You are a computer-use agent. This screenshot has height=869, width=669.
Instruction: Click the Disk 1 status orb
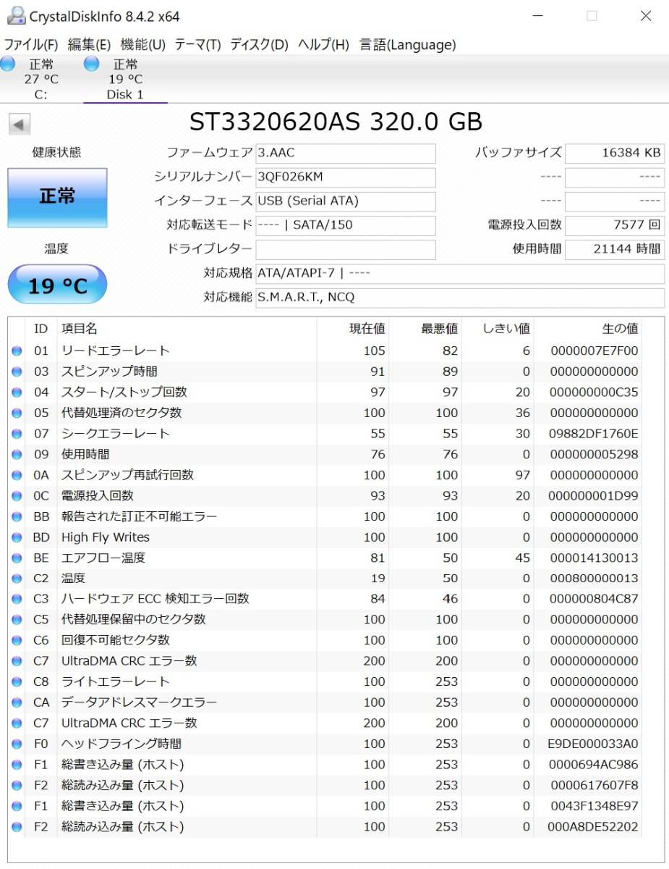click(92, 64)
